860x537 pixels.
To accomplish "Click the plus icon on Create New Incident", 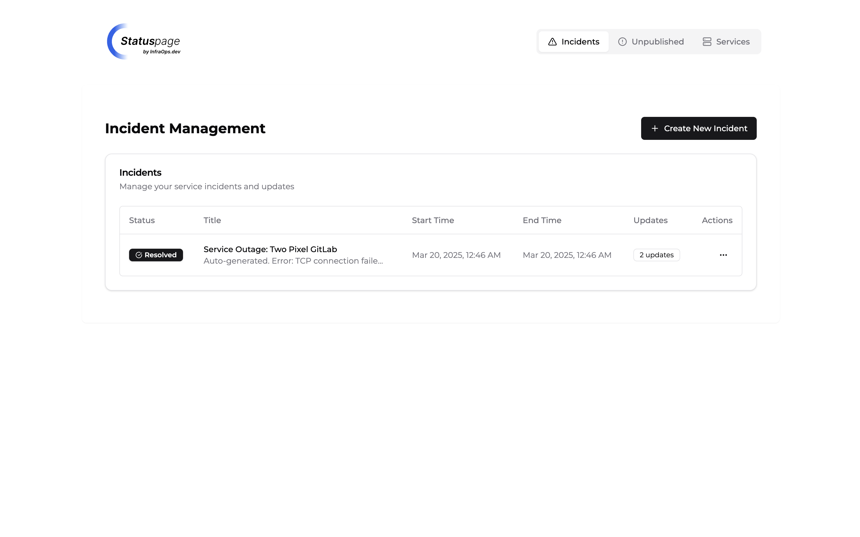I will coord(655,128).
